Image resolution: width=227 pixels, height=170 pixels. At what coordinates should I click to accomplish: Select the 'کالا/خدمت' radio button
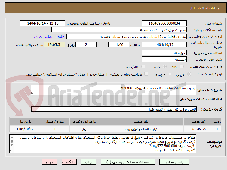(143, 67)
